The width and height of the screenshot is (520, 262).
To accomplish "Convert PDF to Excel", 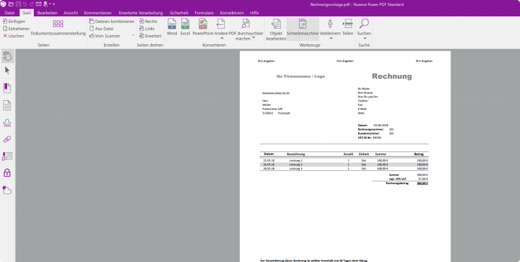I will (x=185, y=27).
